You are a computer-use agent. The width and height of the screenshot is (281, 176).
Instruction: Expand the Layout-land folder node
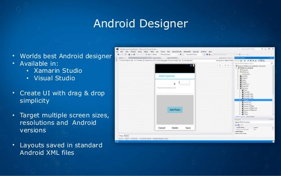click(240, 102)
